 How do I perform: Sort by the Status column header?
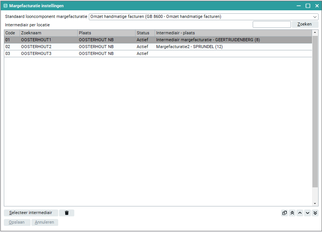(x=145, y=33)
